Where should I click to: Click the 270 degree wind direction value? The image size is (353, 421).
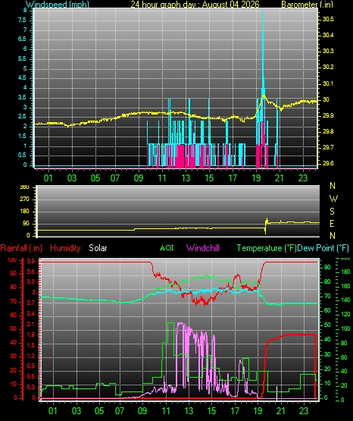point(24,200)
